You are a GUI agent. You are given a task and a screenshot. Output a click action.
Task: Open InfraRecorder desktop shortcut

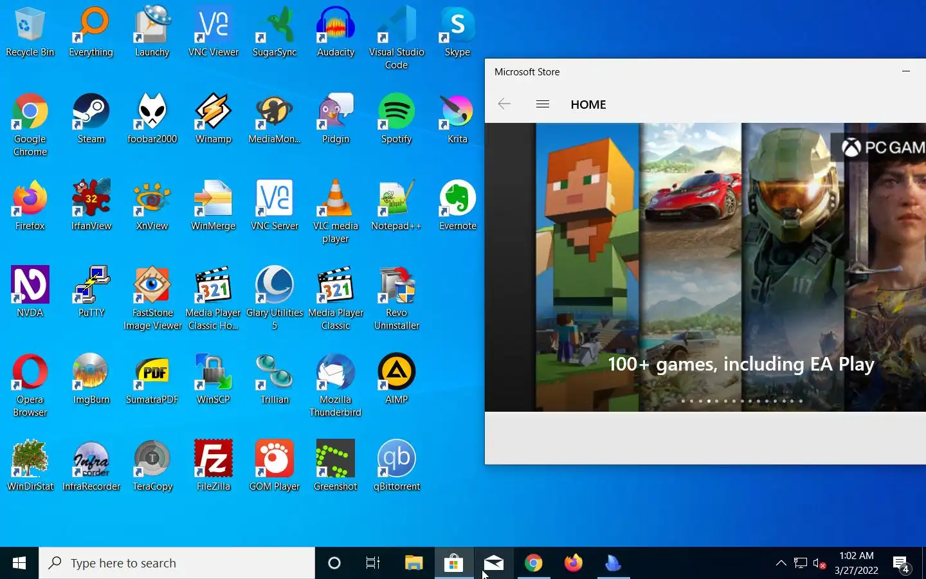(91, 467)
